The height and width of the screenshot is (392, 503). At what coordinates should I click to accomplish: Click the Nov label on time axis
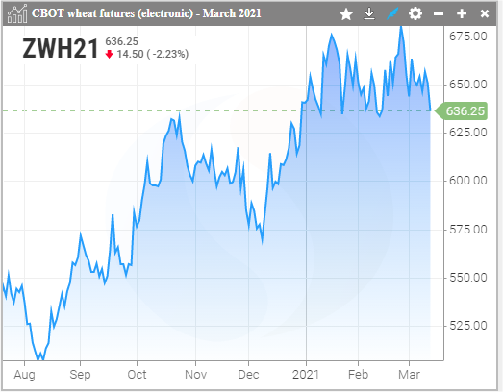pyautogui.click(x=195, y=375)
